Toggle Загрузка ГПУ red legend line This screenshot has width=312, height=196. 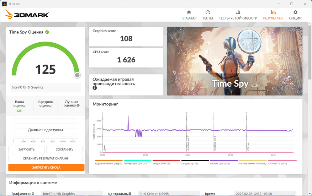[166, 160]
